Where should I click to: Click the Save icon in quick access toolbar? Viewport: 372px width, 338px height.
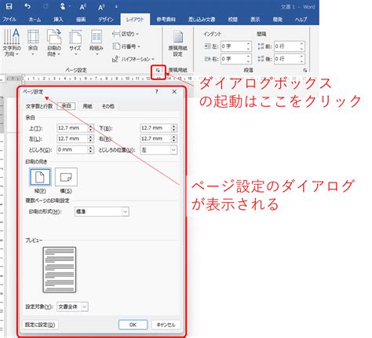(x=9, y=6)
